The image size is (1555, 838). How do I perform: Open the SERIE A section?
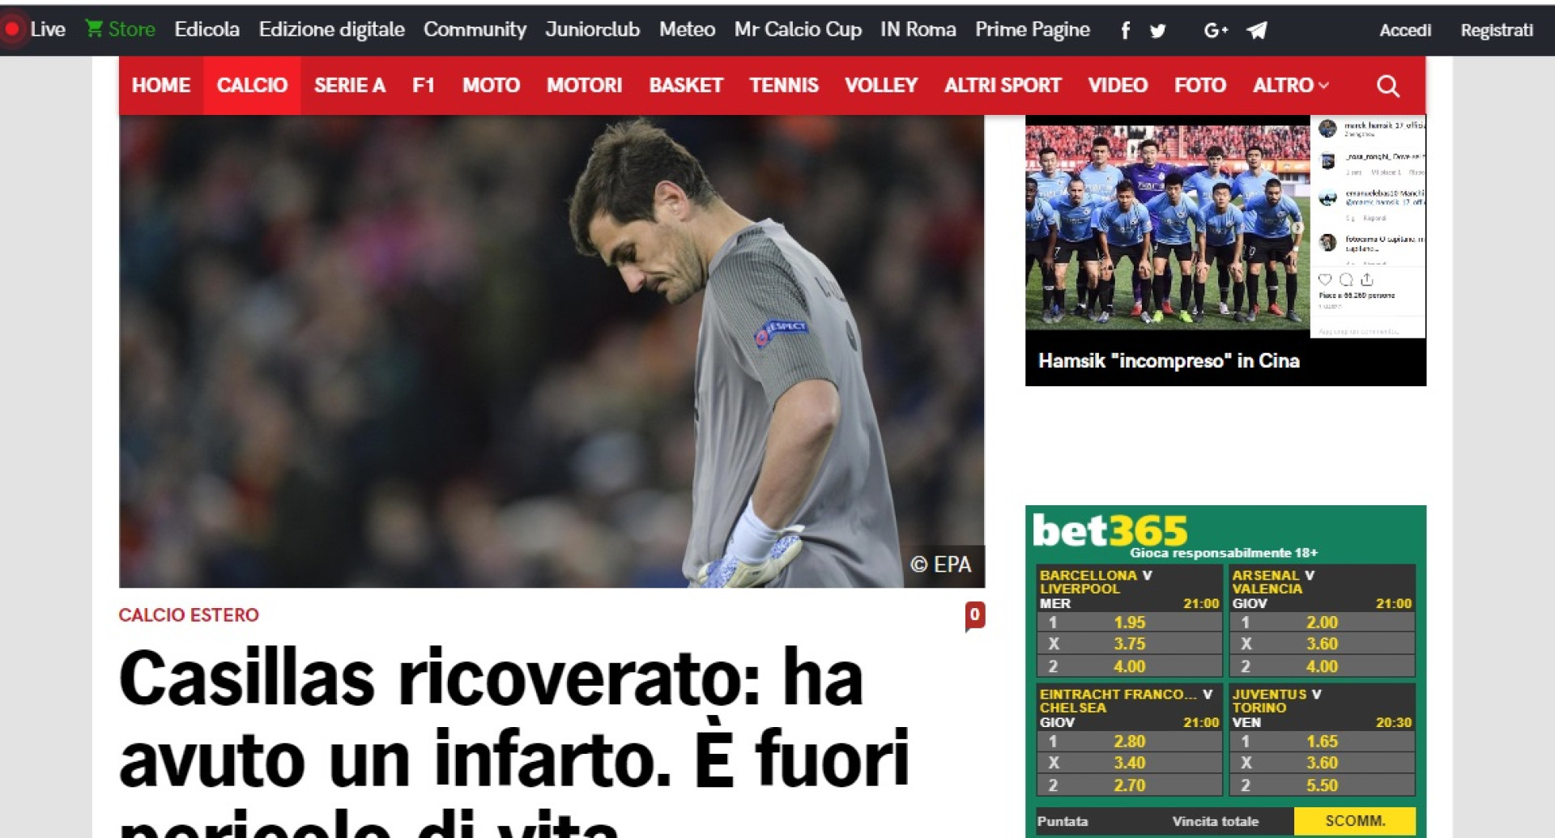(x=349, y=85)
